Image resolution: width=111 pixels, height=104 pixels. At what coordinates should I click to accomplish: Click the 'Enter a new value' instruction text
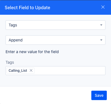click(32, 52)
